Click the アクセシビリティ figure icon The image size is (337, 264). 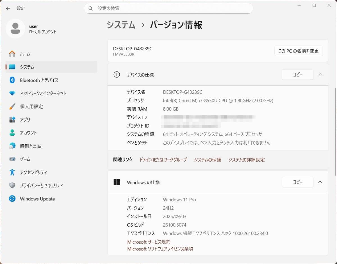click(12, 172)
